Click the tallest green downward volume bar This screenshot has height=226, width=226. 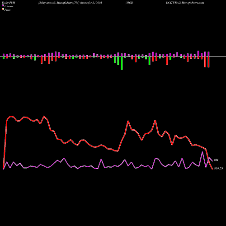[x=122, y=63]
